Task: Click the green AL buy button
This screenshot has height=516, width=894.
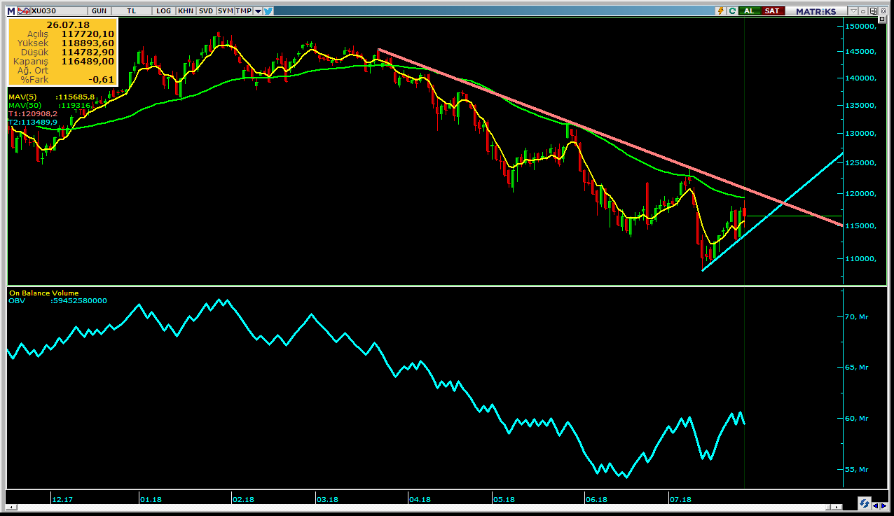Action: [x=750, y=11]
